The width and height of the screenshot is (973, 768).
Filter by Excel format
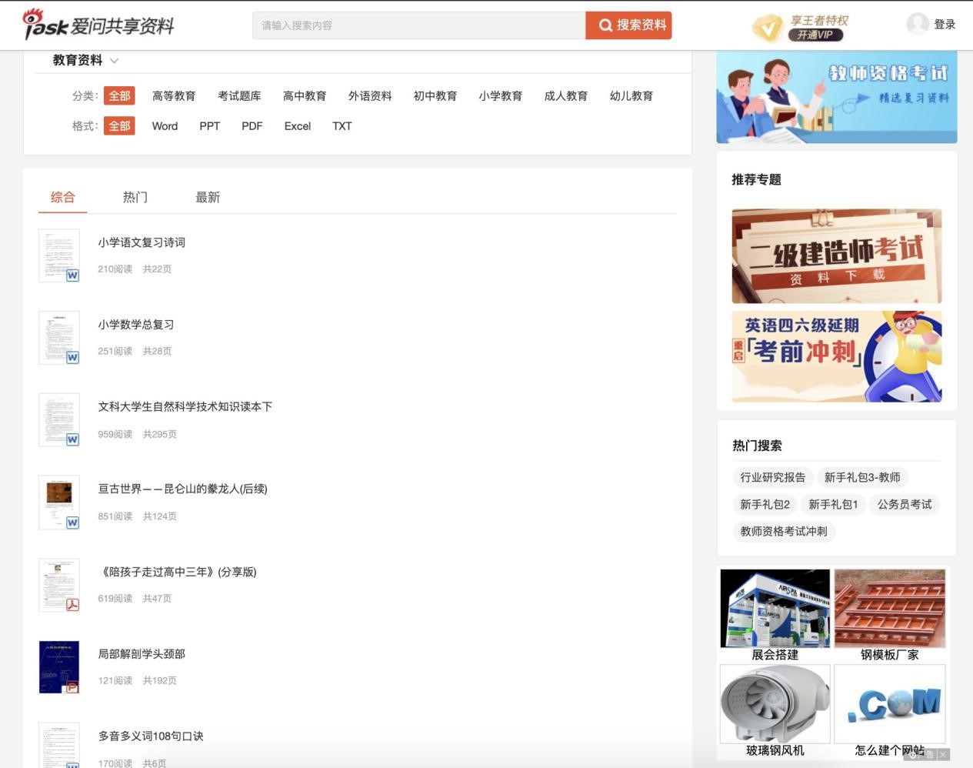click(298, 126)
